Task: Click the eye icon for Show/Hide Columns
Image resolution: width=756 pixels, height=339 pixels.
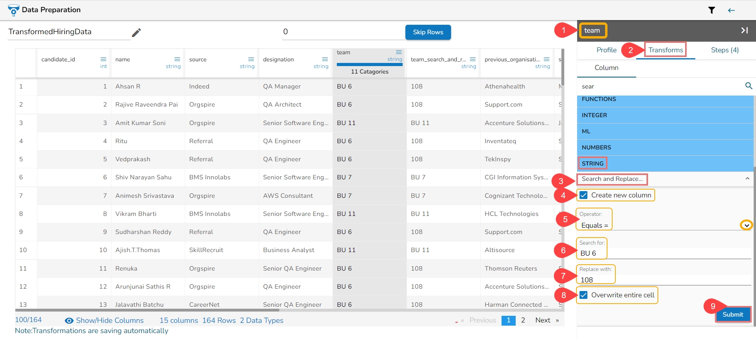Action: click(x=69, y=321)
